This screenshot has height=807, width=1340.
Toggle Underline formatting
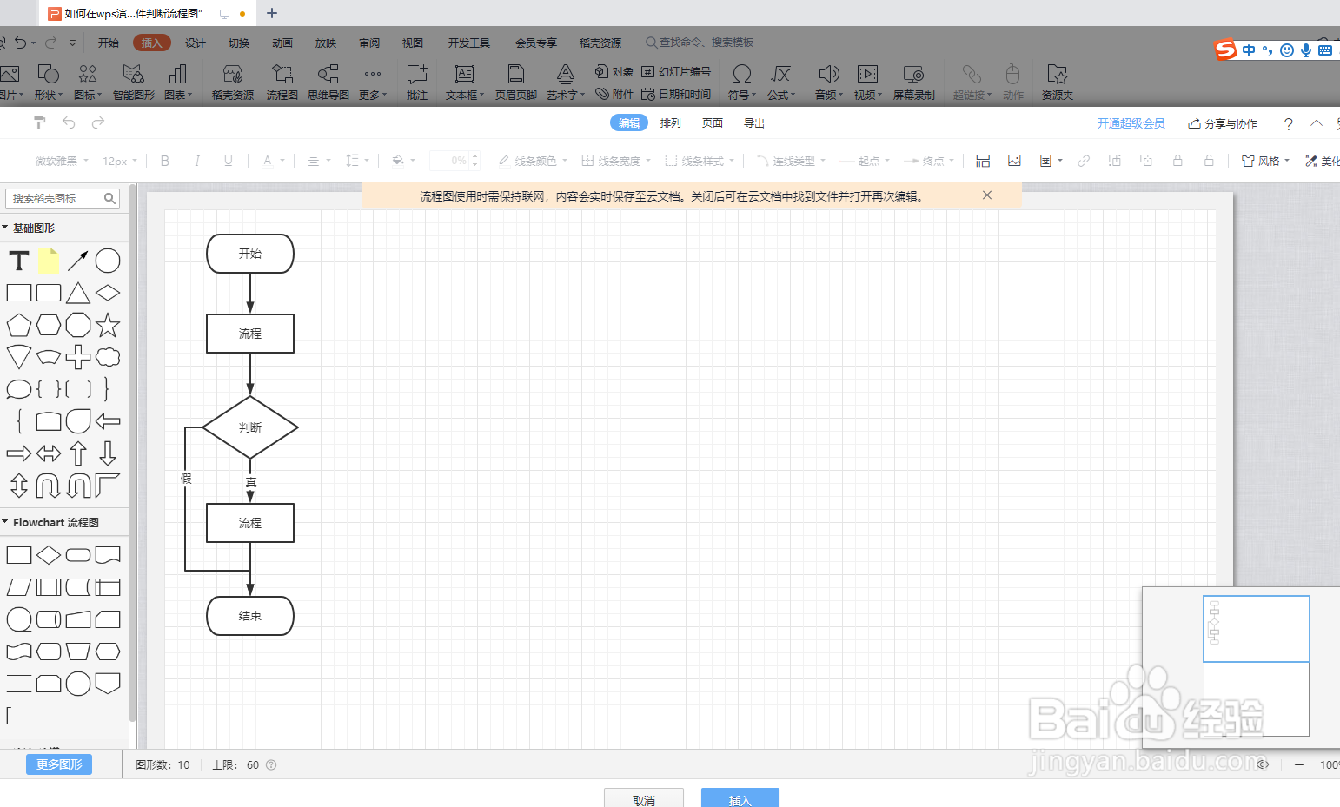[x=229, y=161]
